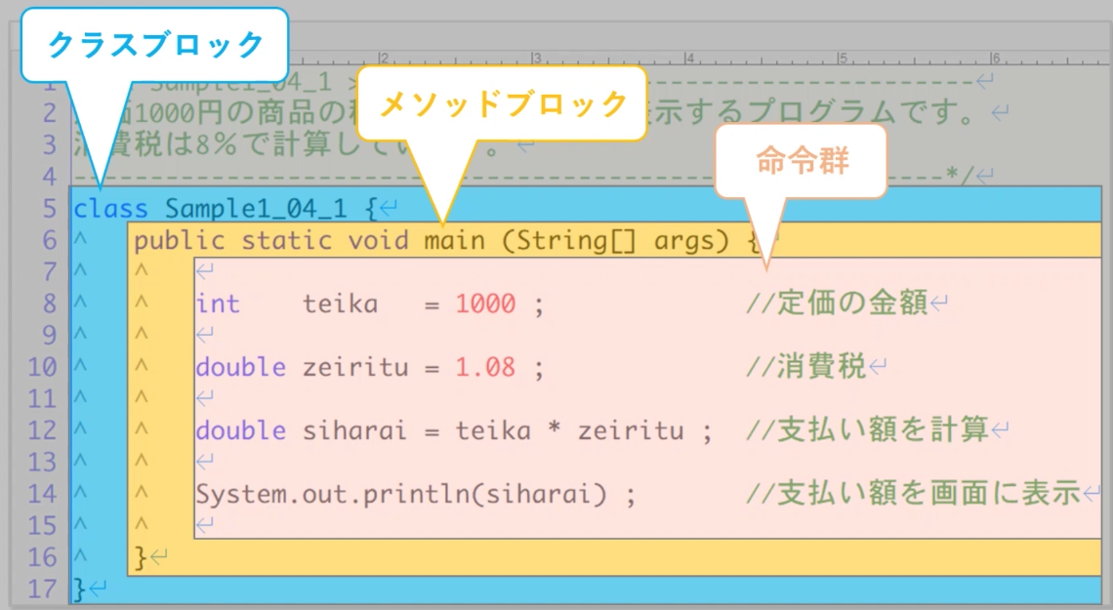Click variable 'zeiritu' on line 10
Screen dimensions: 1113x610
pos(355,367)
